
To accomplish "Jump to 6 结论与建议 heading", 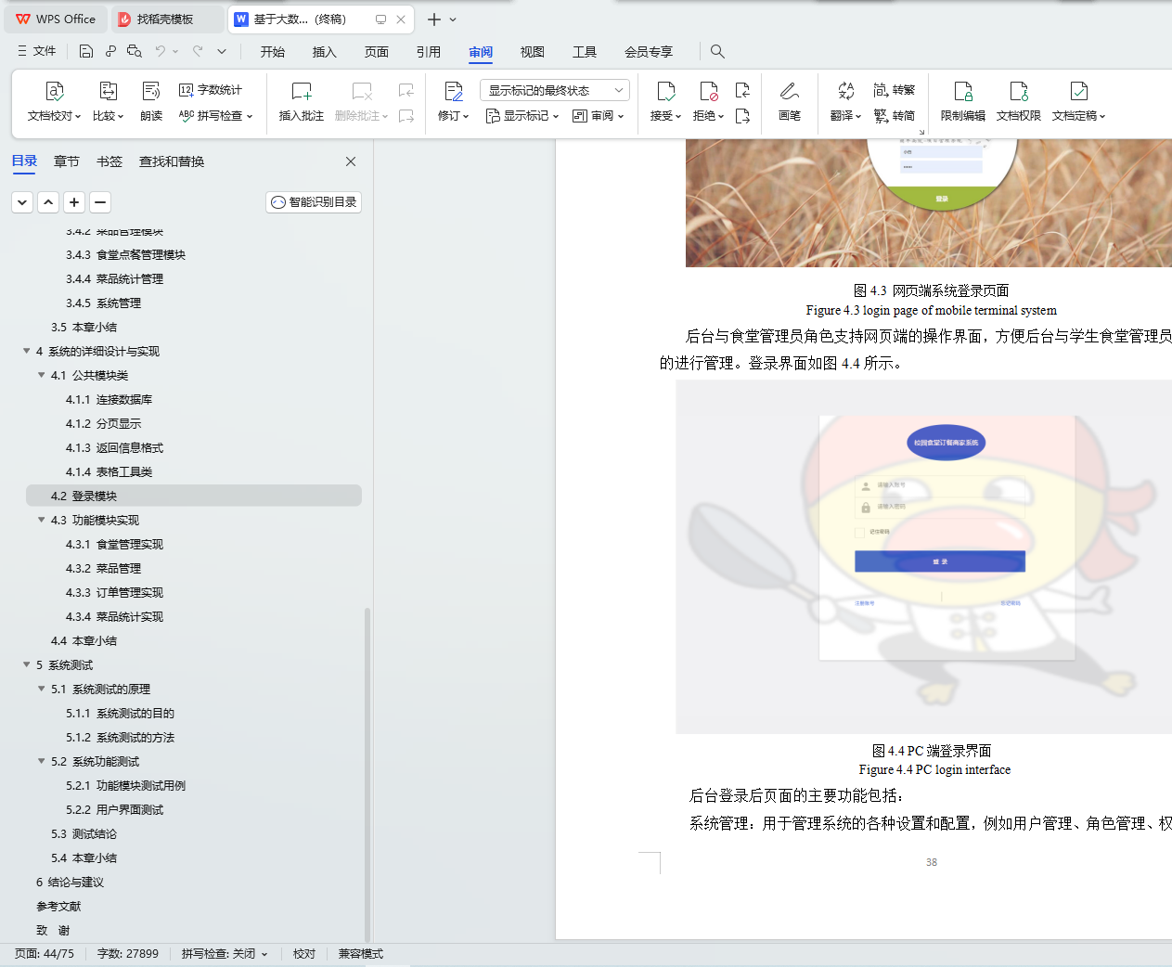I will click(x=70, y=882).
